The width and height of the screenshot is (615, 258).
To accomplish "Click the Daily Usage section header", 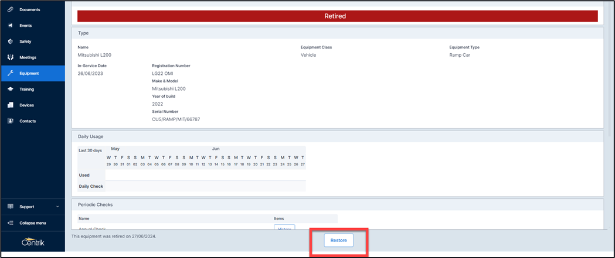I will pyautogui.click(x=337, y=136).
